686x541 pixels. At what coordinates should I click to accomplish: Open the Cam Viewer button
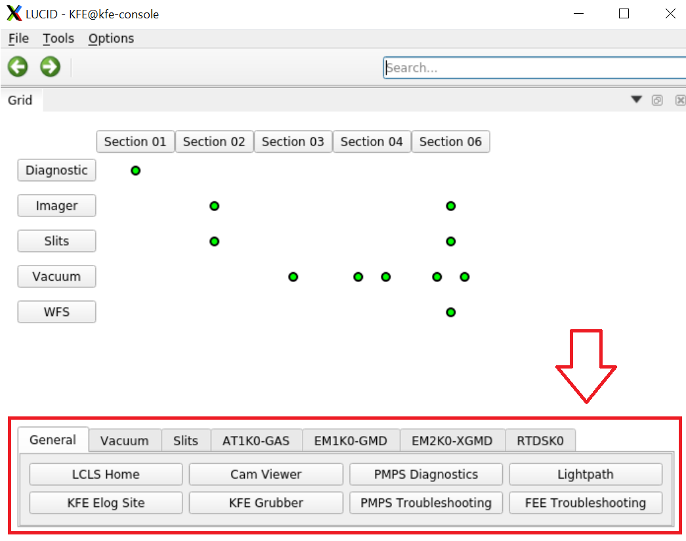click(x=266, y=474)
